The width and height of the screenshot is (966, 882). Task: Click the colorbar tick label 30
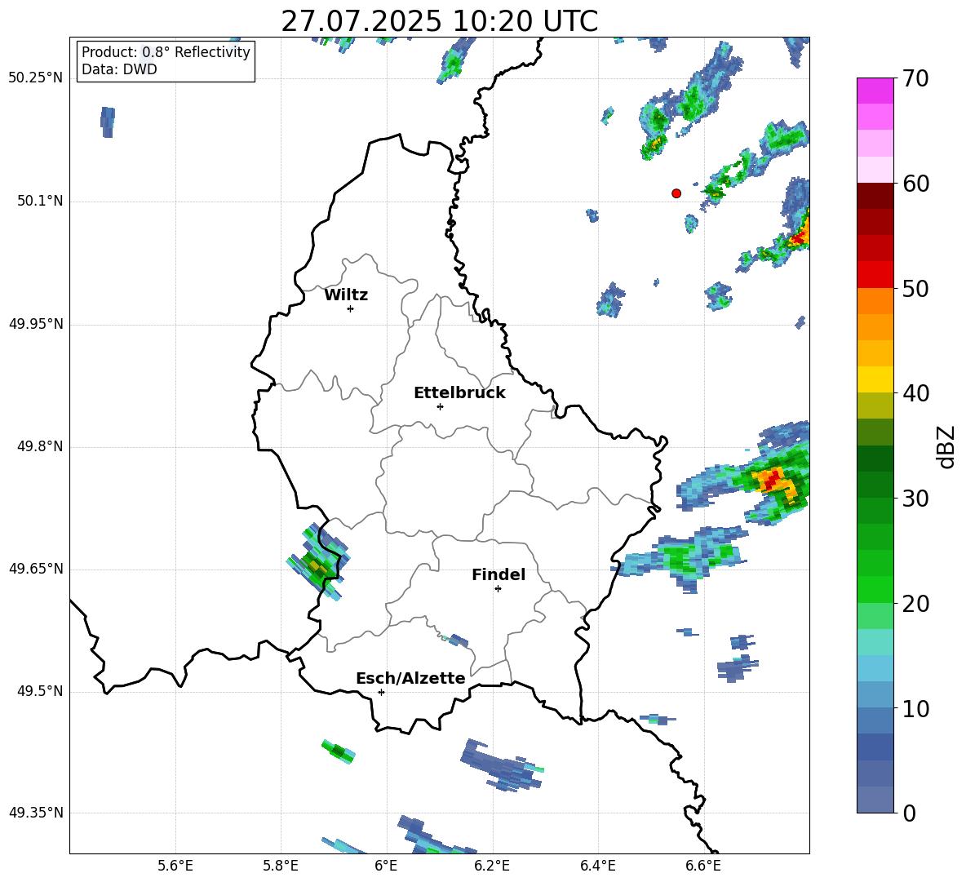click(x=915, y=499)
